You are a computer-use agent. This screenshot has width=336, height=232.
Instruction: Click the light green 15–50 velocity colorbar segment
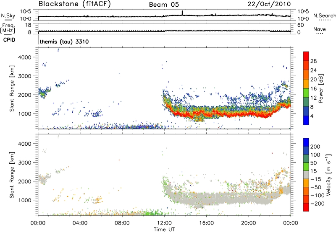tap(306, 167)
